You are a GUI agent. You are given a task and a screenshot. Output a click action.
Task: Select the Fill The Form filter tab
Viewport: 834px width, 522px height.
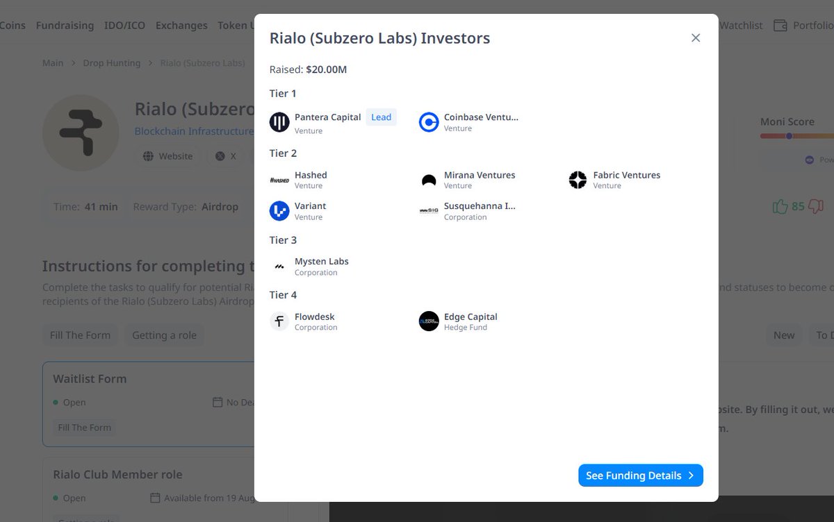click(x=80, y=335)
